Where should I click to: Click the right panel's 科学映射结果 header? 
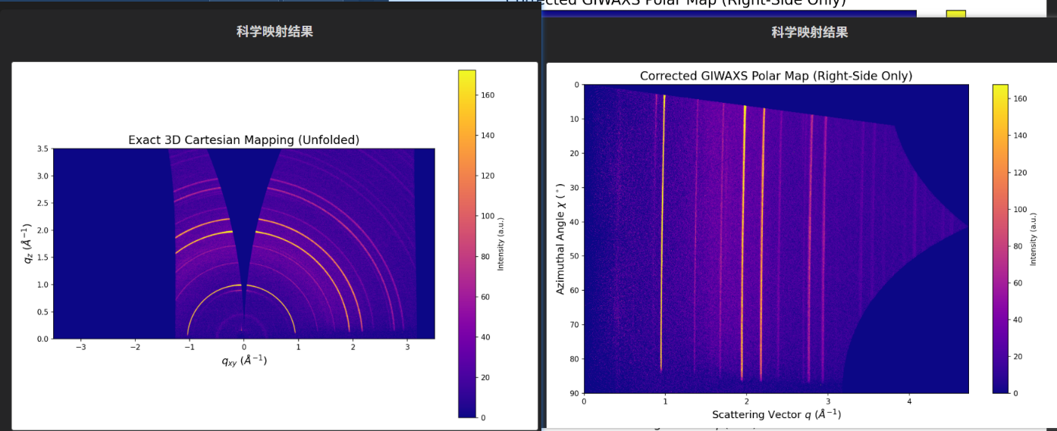(x=809, y=32)
